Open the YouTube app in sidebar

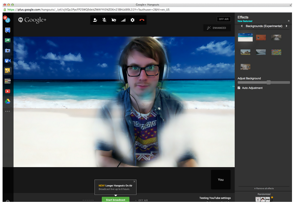coord(8,91)
